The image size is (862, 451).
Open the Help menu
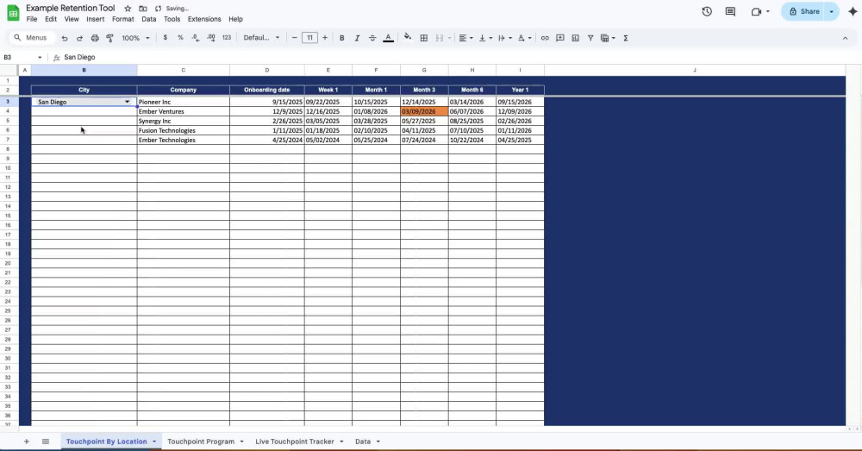tap(236, 19)
